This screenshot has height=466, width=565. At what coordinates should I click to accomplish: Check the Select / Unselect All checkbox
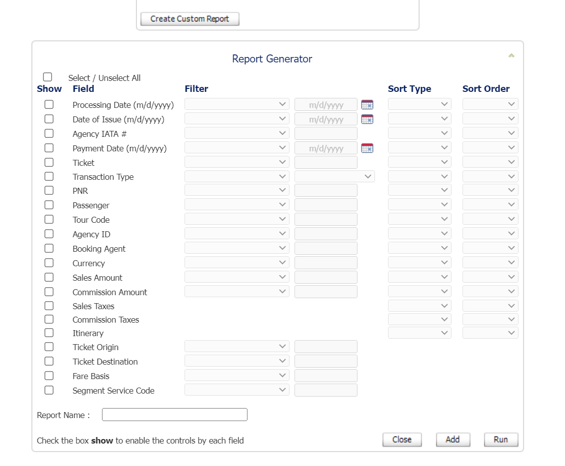tap(47, 77)
